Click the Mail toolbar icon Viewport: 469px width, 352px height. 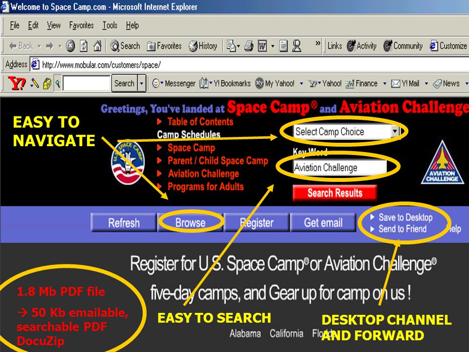pyautogui.click(x=231, y=46)
